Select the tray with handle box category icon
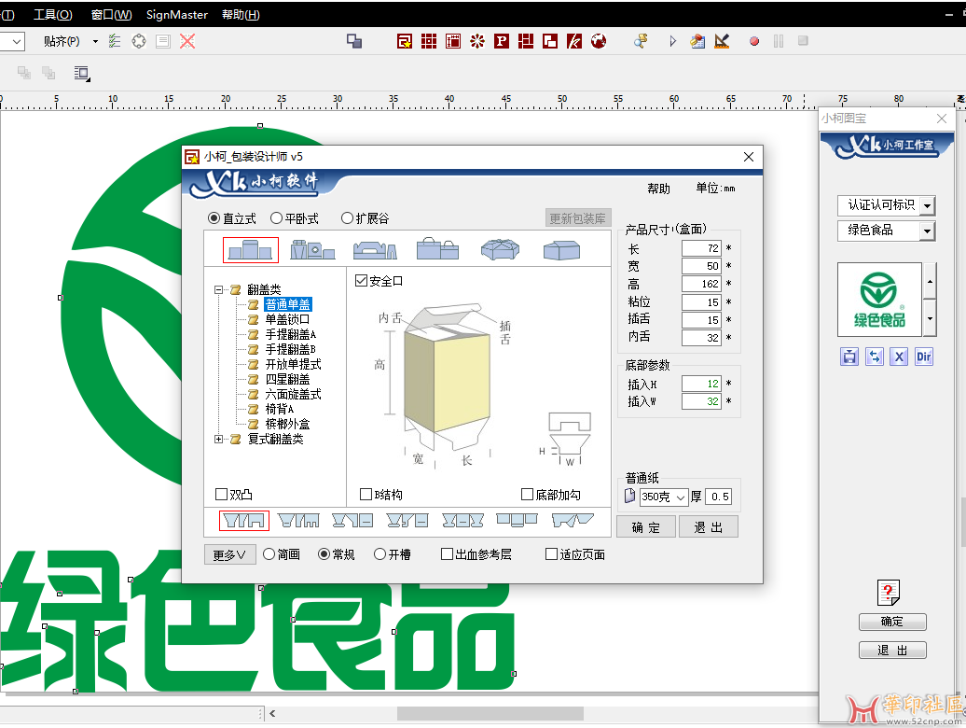The image size is (966, 728). coord(375,250)
